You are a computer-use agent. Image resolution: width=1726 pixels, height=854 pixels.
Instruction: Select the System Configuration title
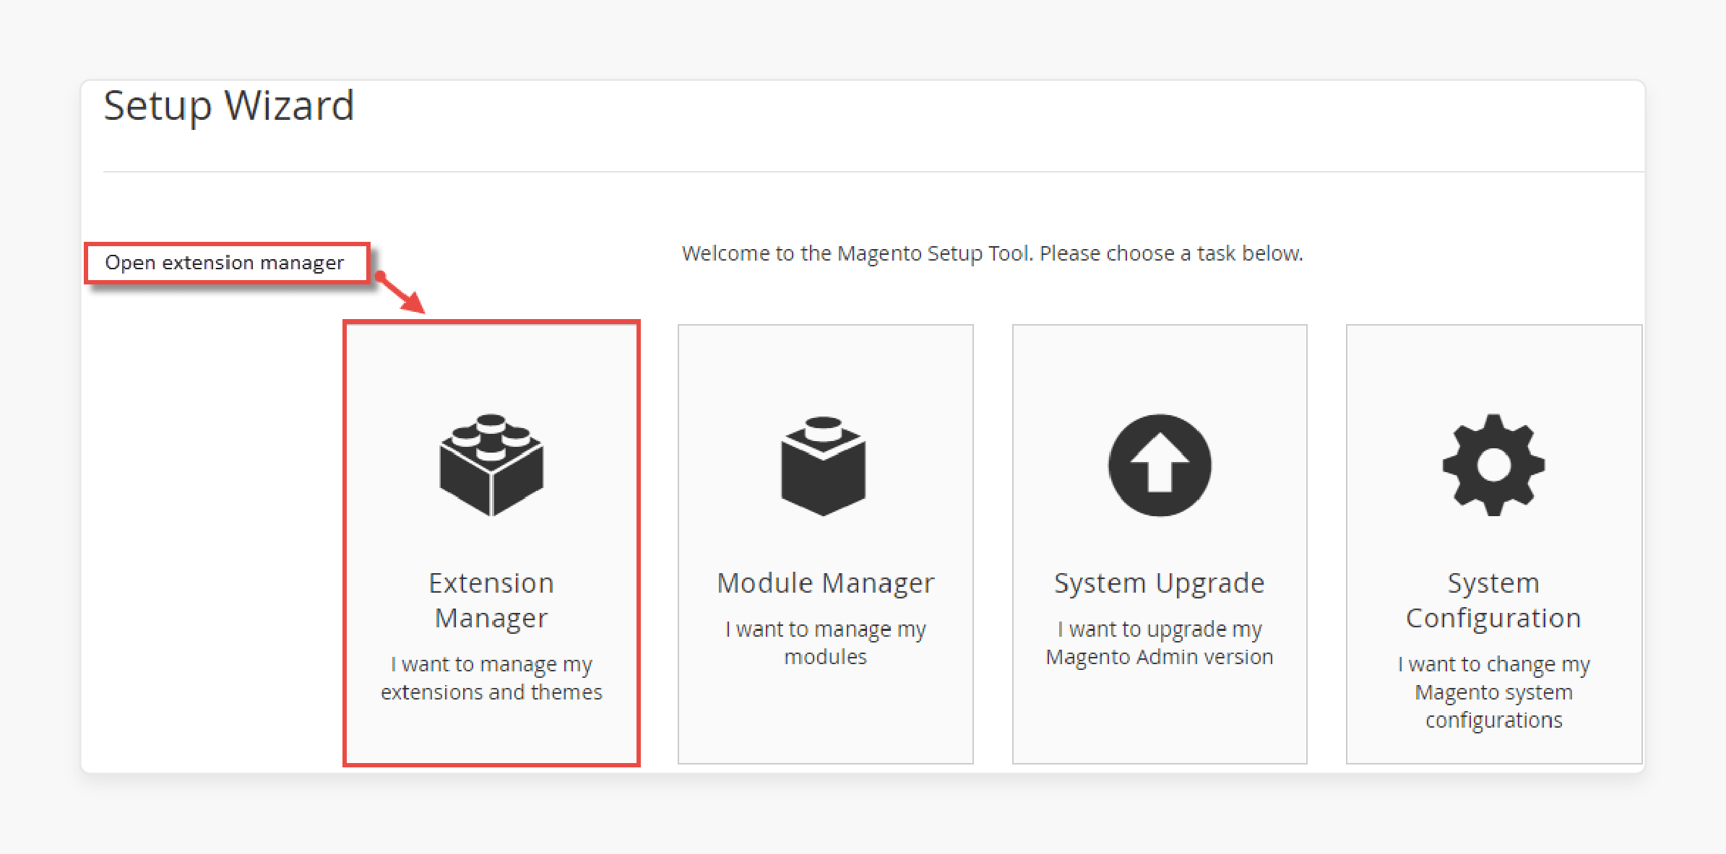point(1493,601)
